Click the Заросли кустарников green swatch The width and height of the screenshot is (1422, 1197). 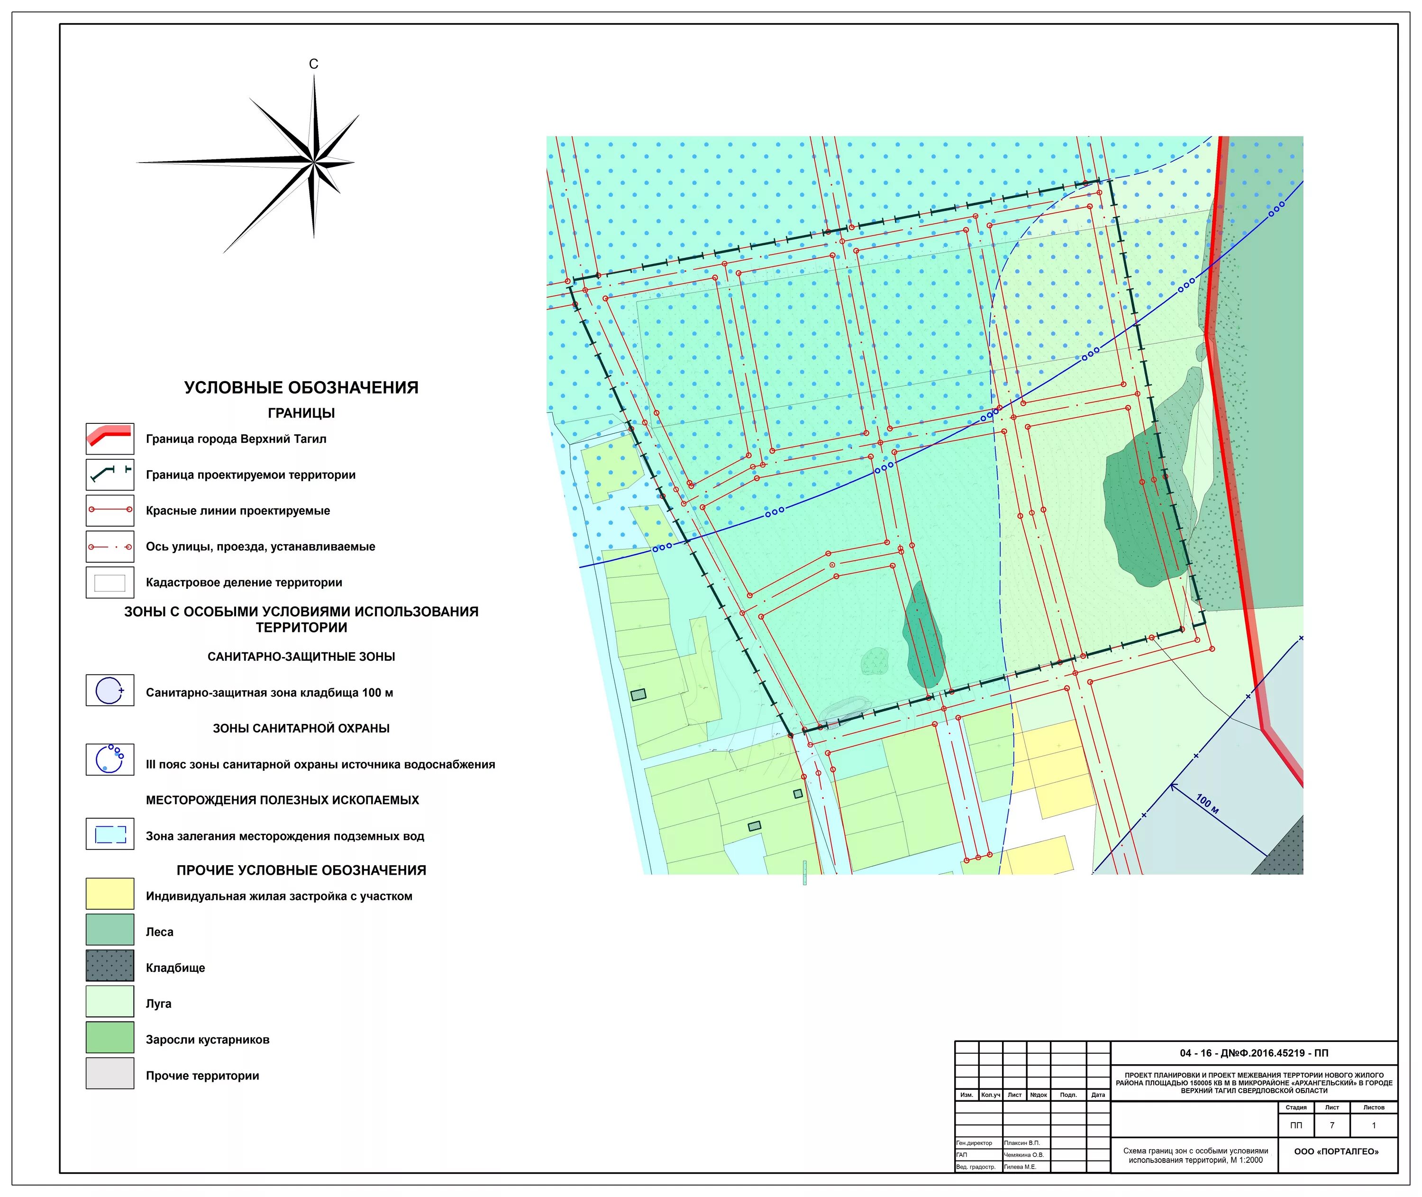click(x=110, y=1038)
